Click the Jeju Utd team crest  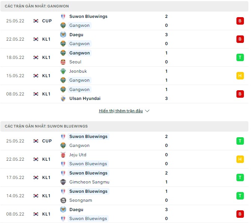click(63, 155)
